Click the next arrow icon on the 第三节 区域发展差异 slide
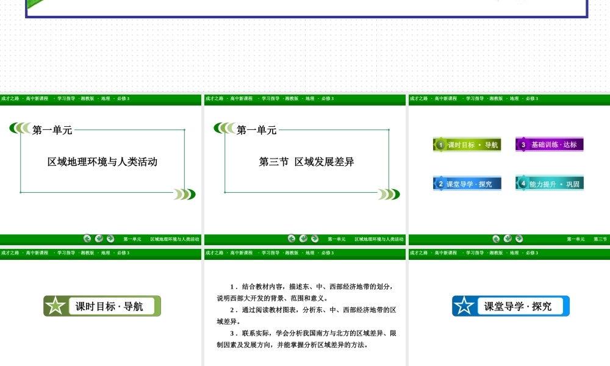The image size is (610, 366). pyautogui.click(x=315, y=239)
